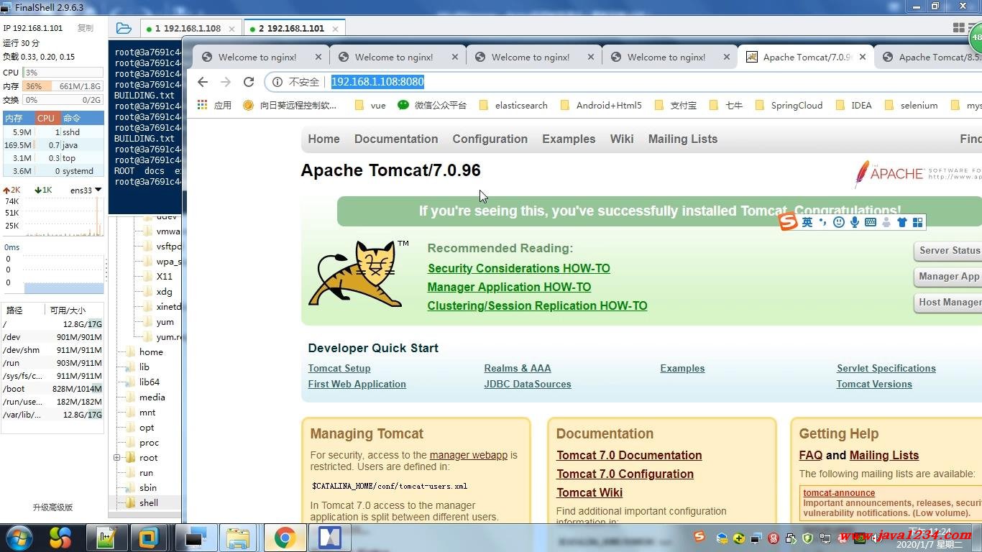Viewport: 982px width, 552px height.
Task: Click the Host Manager button
Action: point(949,303)
